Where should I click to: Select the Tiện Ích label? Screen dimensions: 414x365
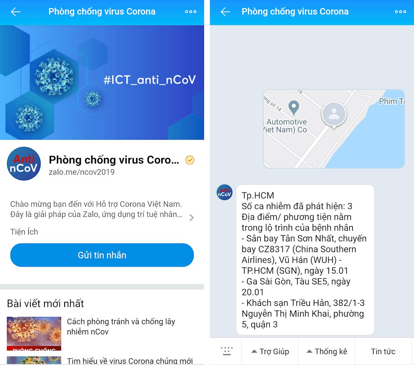coord(24,232)
